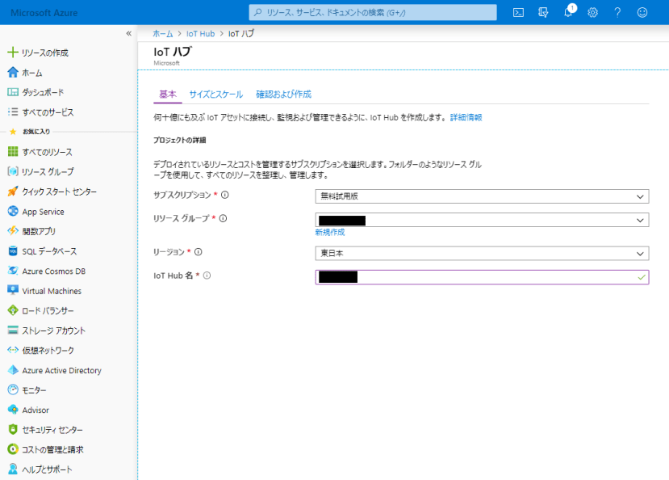Click the Azure Cosmos DB icon
The image size is (669, 480).
point(13,271)
